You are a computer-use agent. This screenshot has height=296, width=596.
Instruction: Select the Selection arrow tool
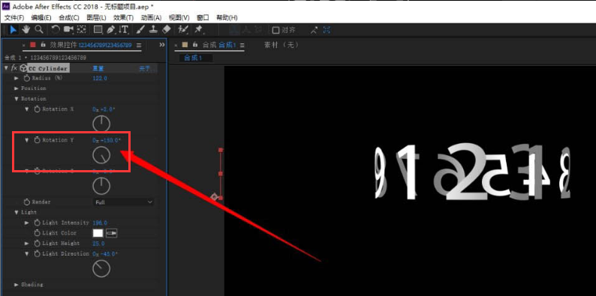[x=14, y=30]
